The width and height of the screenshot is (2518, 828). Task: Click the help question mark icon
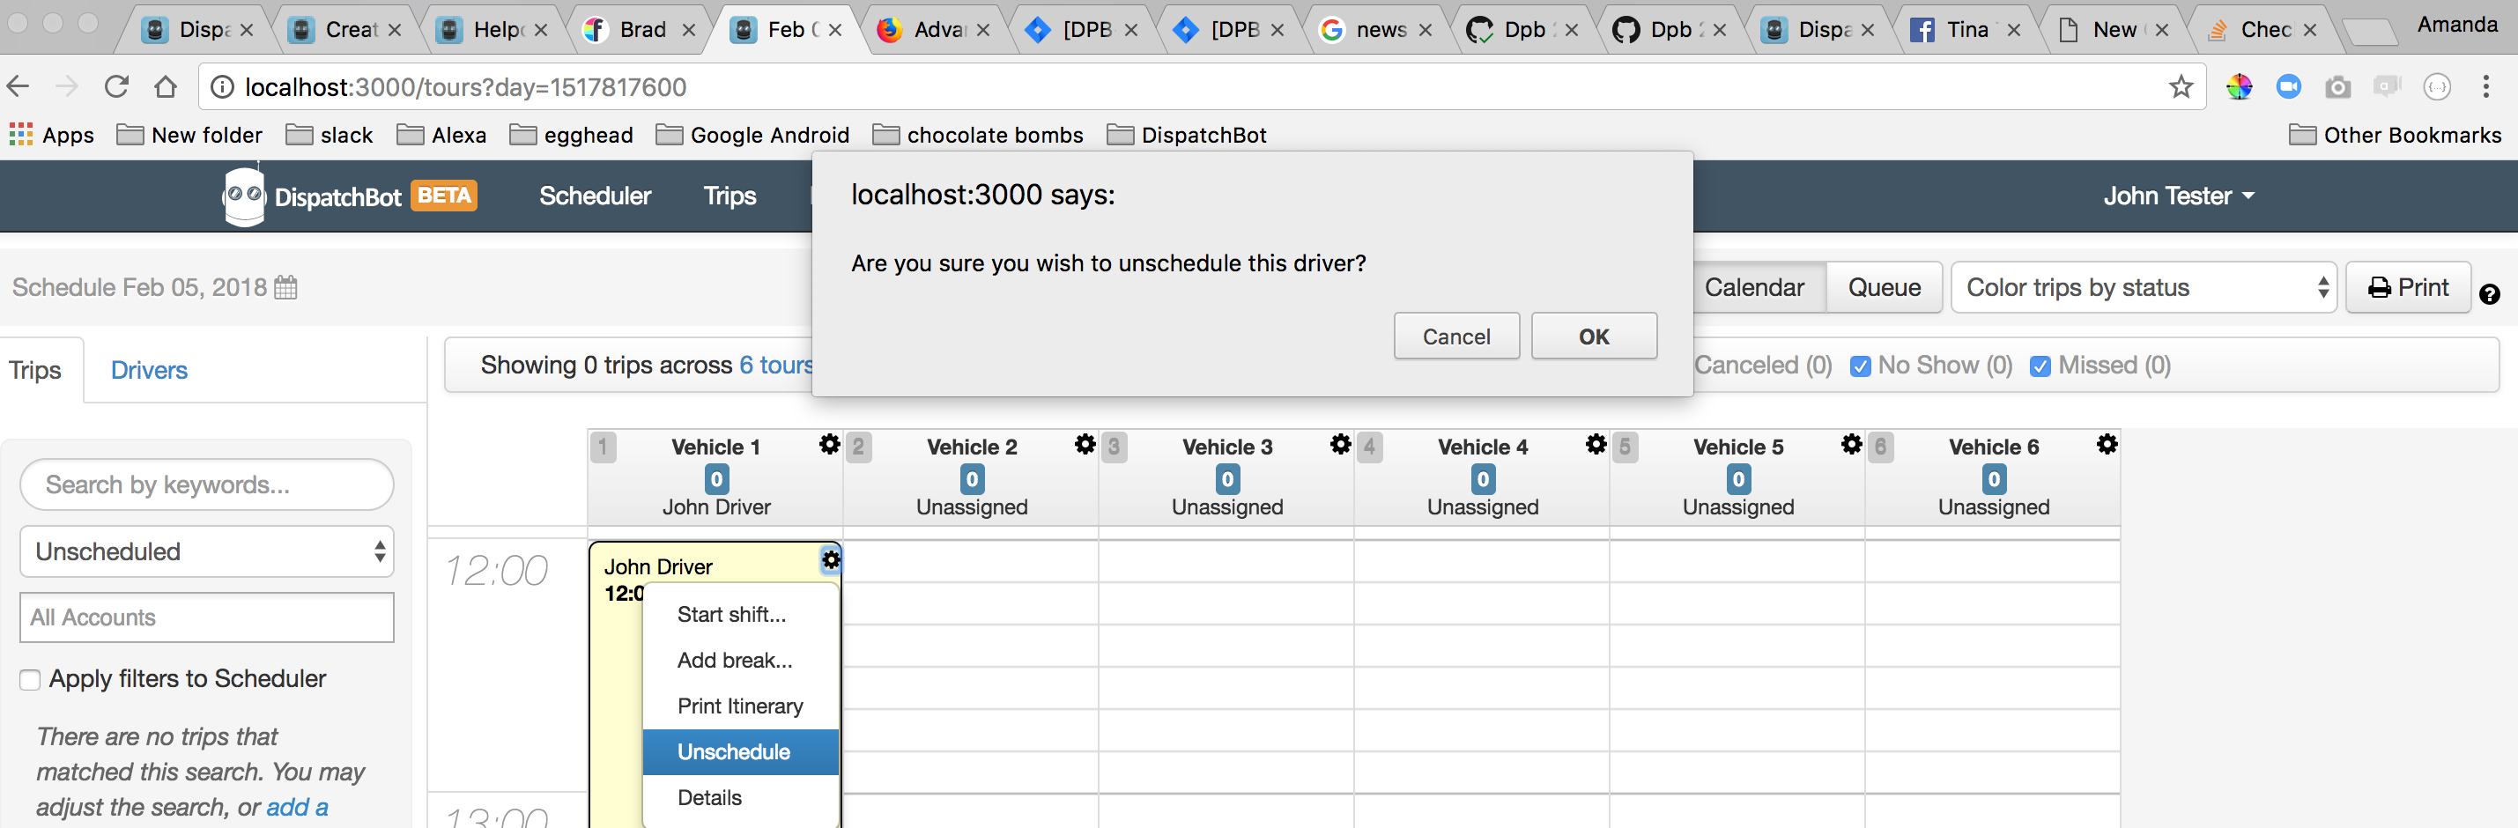pos(2489,293)
